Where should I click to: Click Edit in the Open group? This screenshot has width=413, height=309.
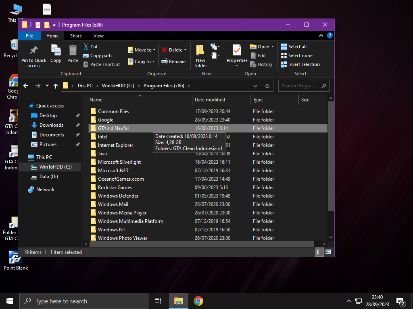pyautogui.click(x=259, y=56)
